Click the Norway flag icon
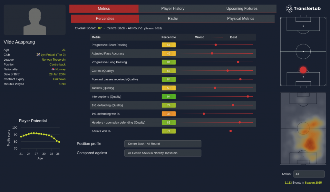This screenshot has width=330, height=192. click(53, 69)
